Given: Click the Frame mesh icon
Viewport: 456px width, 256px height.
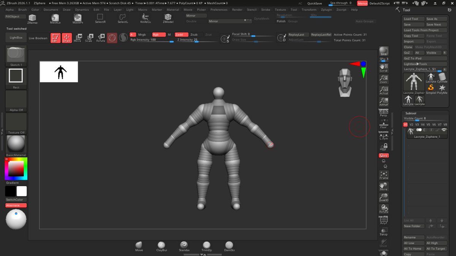Looking at the screenshot, I should pyautogui.click(x=384, y=175).
